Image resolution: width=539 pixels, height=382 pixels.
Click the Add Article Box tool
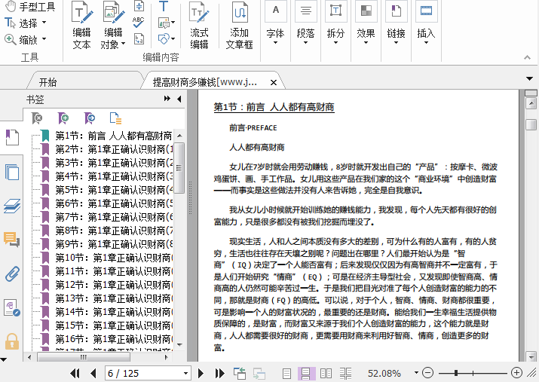pos(239,26)
